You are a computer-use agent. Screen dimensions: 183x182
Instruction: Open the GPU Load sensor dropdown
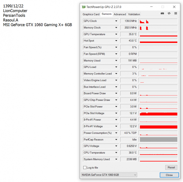click(x=116, y=67)
